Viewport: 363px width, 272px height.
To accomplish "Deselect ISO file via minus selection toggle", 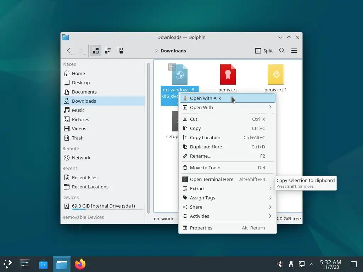I will pyautogui.click(x=172, y=67).
